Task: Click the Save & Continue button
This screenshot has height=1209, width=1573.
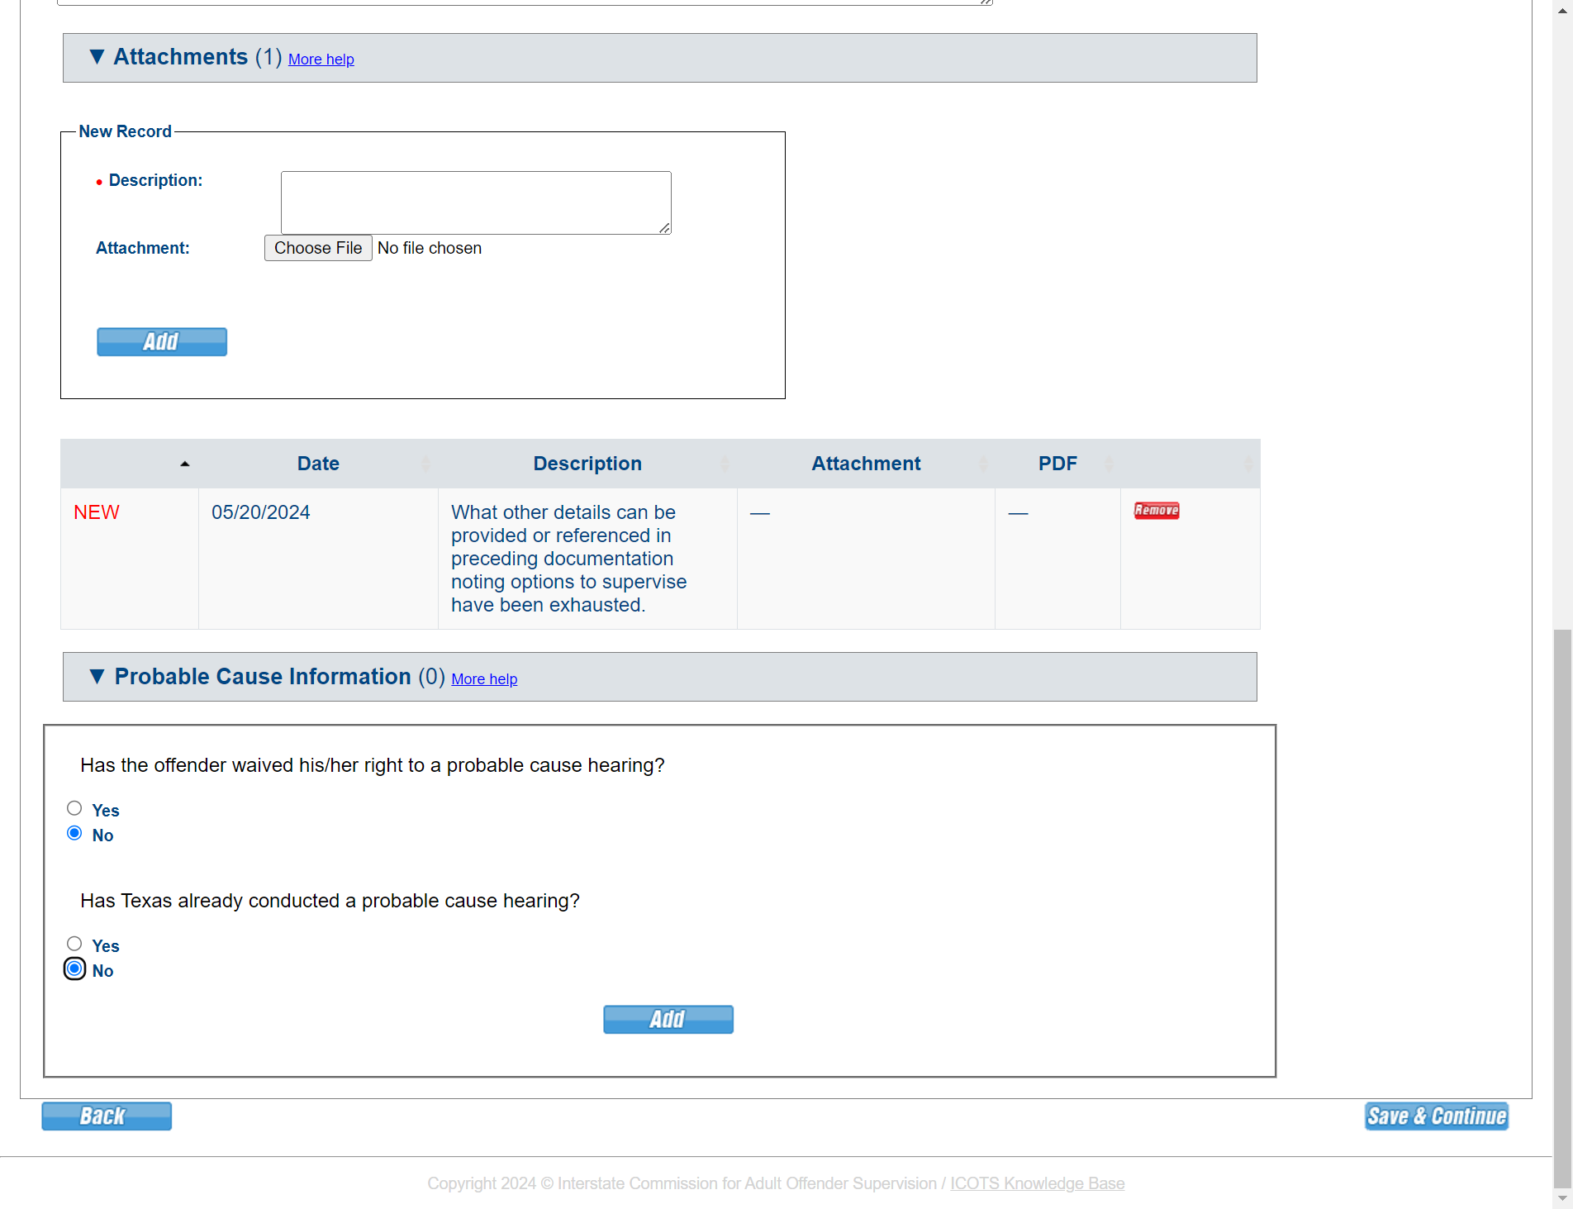Action: 1437,1116
